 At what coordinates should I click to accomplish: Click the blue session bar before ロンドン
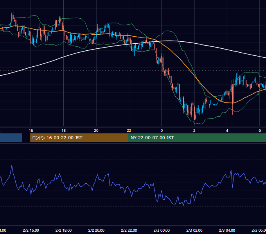coord(11,138)
